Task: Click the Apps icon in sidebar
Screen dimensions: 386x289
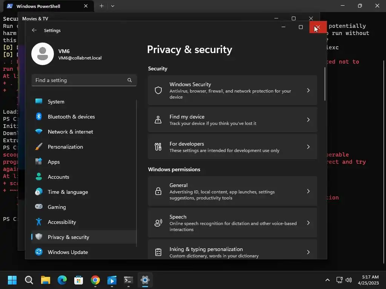Action: click(39, 161)
